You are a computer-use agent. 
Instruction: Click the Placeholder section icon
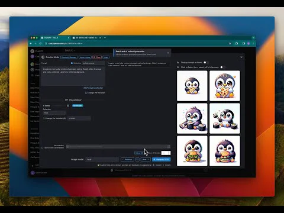click(x=66, y=100)
